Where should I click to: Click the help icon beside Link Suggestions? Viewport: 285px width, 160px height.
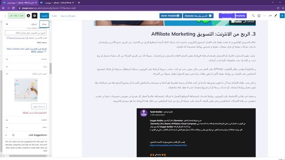click(x=13, y=135)
